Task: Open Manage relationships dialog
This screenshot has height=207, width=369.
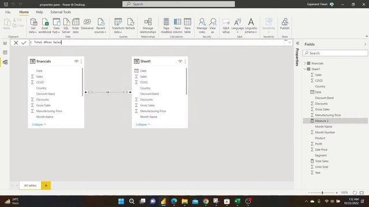Action: [148, 25]
